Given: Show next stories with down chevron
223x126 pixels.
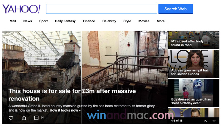Looking at the screenshot, I should pyautogui.click(x=214, y=121).
